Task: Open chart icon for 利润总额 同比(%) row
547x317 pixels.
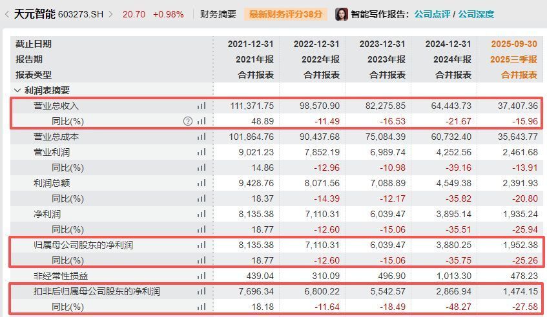Action: [x=201, y=198]
